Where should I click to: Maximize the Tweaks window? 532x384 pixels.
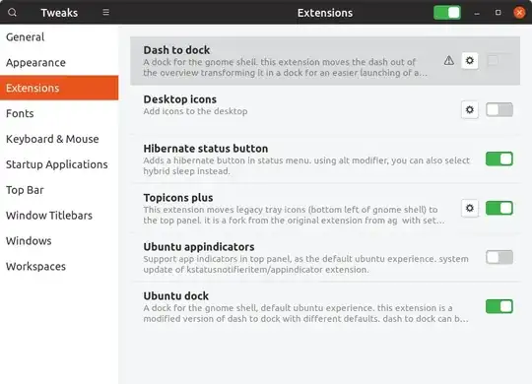(498, 13)
